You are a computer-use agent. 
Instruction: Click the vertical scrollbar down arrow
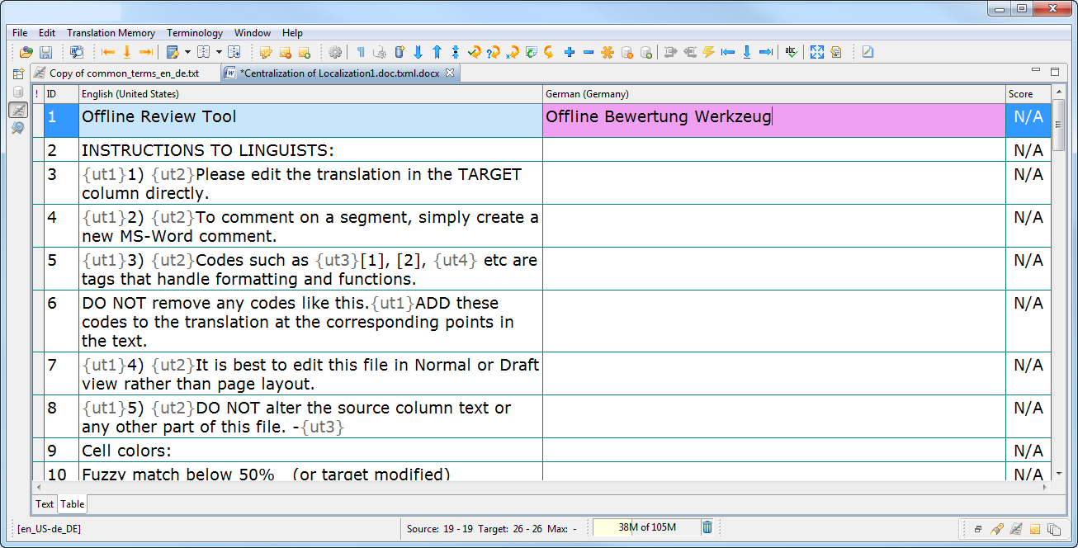(1059, 474)
